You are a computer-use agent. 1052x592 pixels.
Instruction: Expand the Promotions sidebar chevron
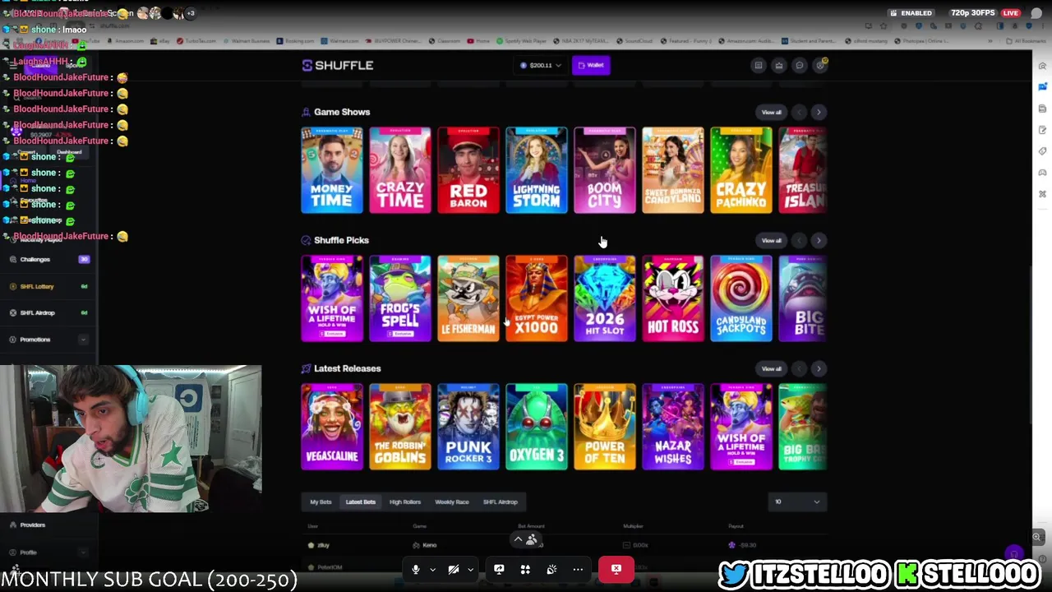point(83,340)
